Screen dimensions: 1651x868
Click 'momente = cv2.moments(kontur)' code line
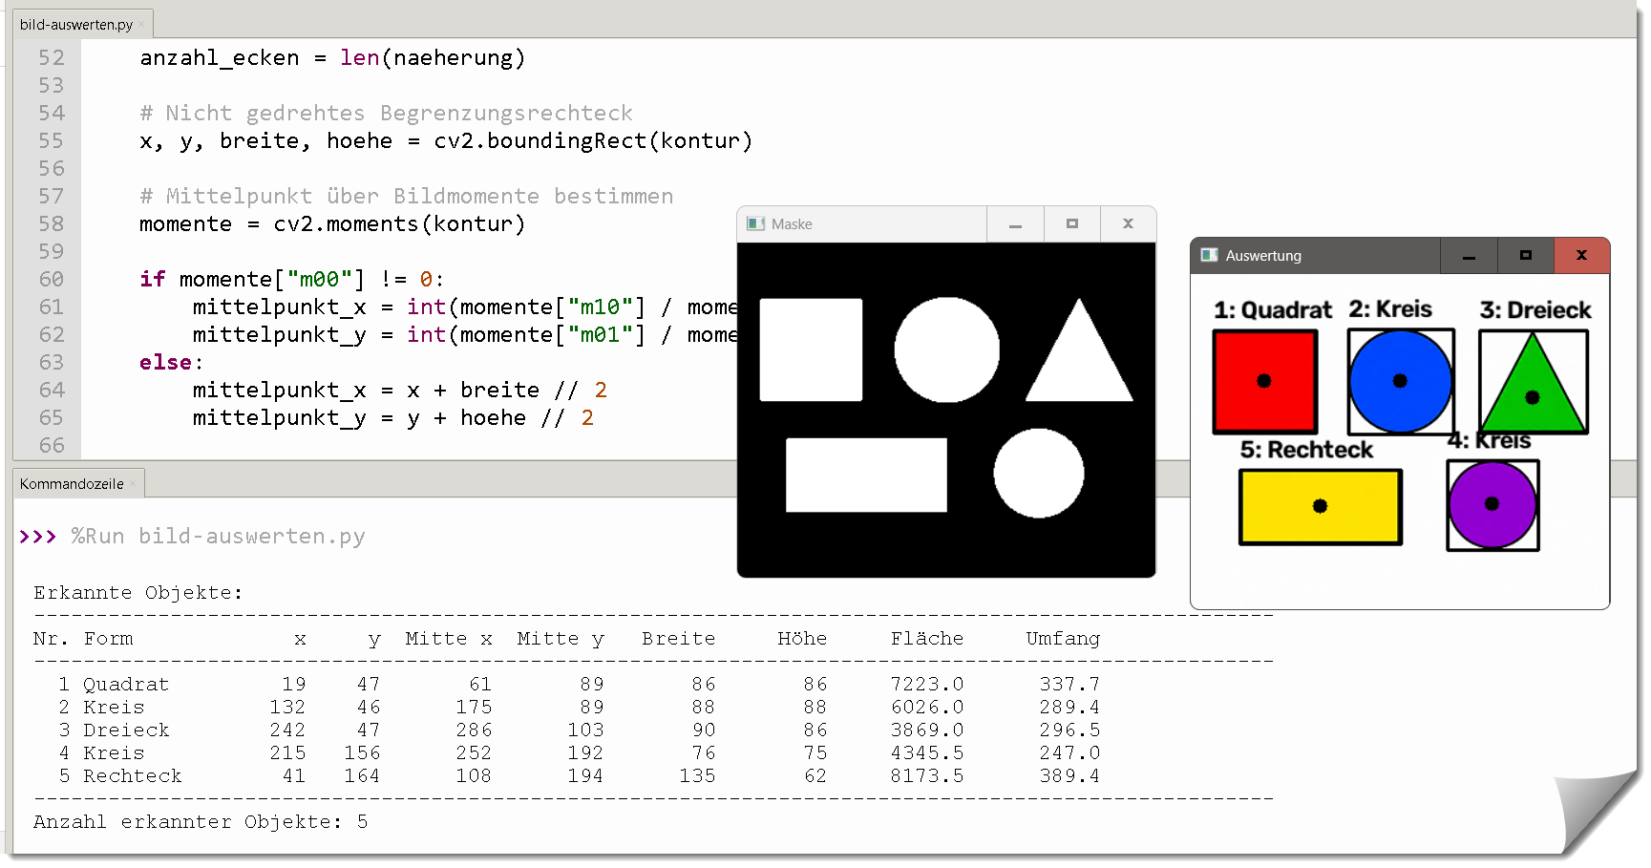[x=332, y=224]
